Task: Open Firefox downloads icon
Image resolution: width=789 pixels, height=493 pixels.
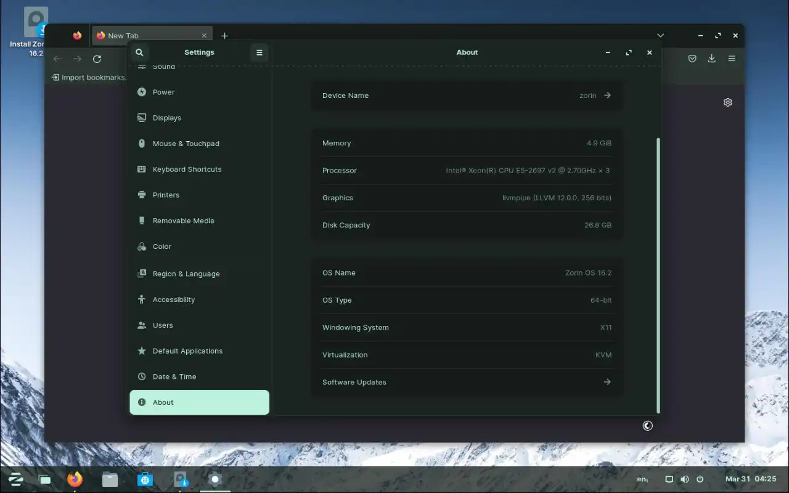Action: 712,59
